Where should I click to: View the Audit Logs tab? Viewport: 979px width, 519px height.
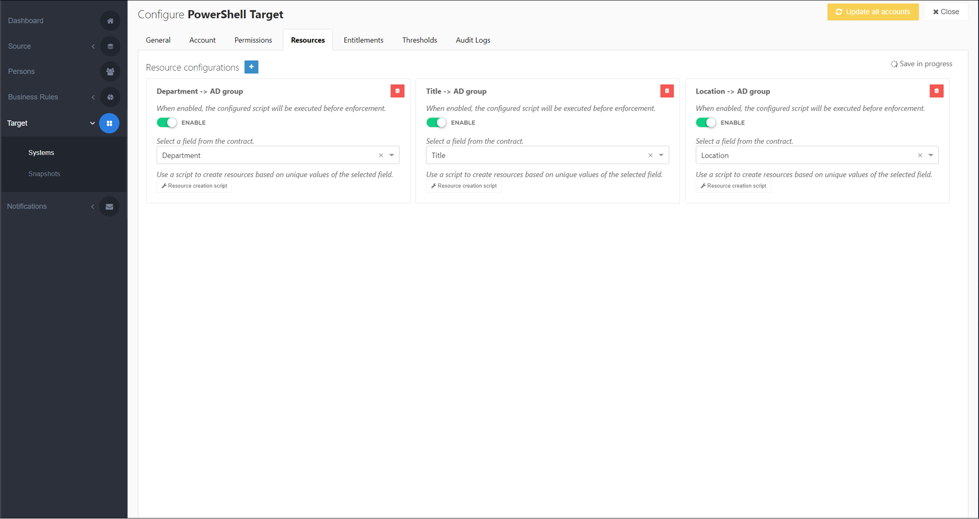click(x=473, y=40)
